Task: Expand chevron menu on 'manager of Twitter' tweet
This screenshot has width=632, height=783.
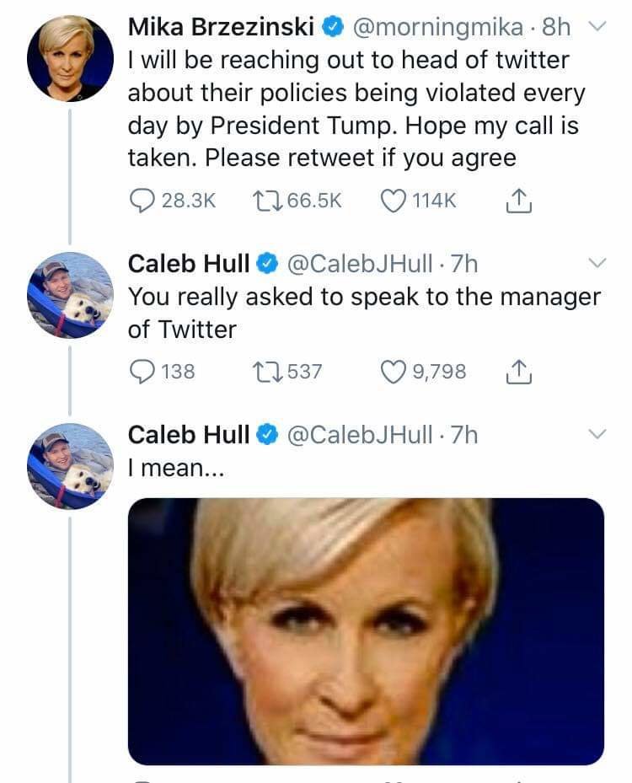Action: click(597, 264)
